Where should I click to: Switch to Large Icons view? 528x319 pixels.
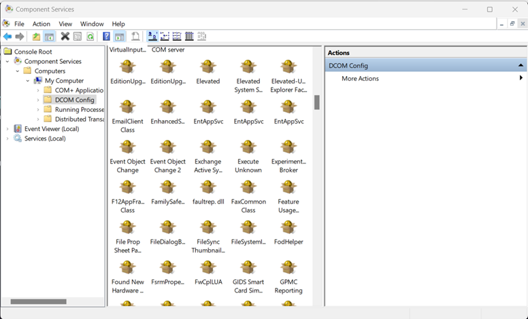click(x=153, y=36)
